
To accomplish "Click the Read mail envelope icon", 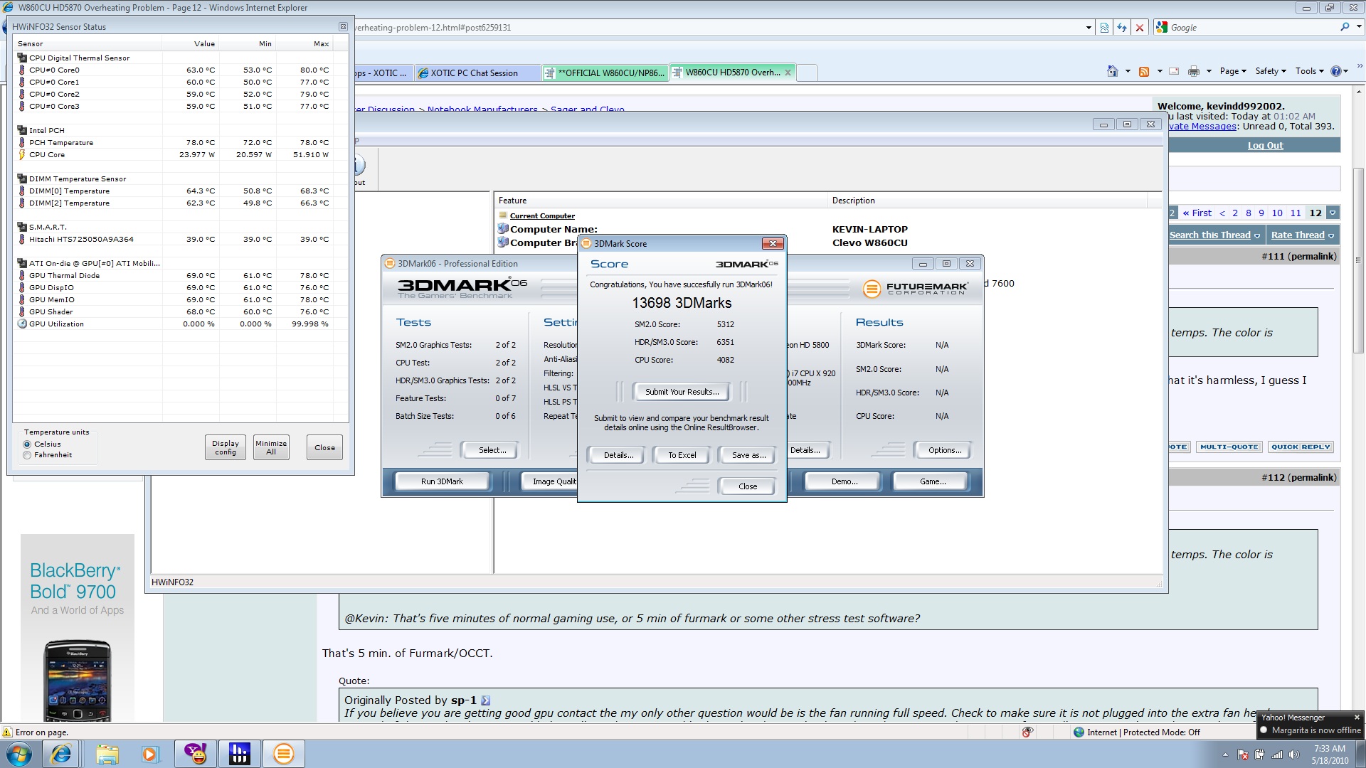I will point(1174,71).
